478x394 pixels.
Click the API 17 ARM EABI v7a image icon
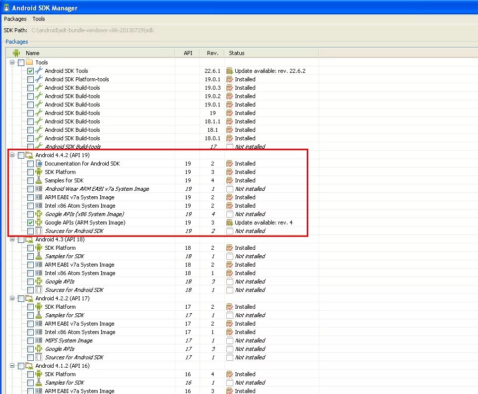(39, 324)
